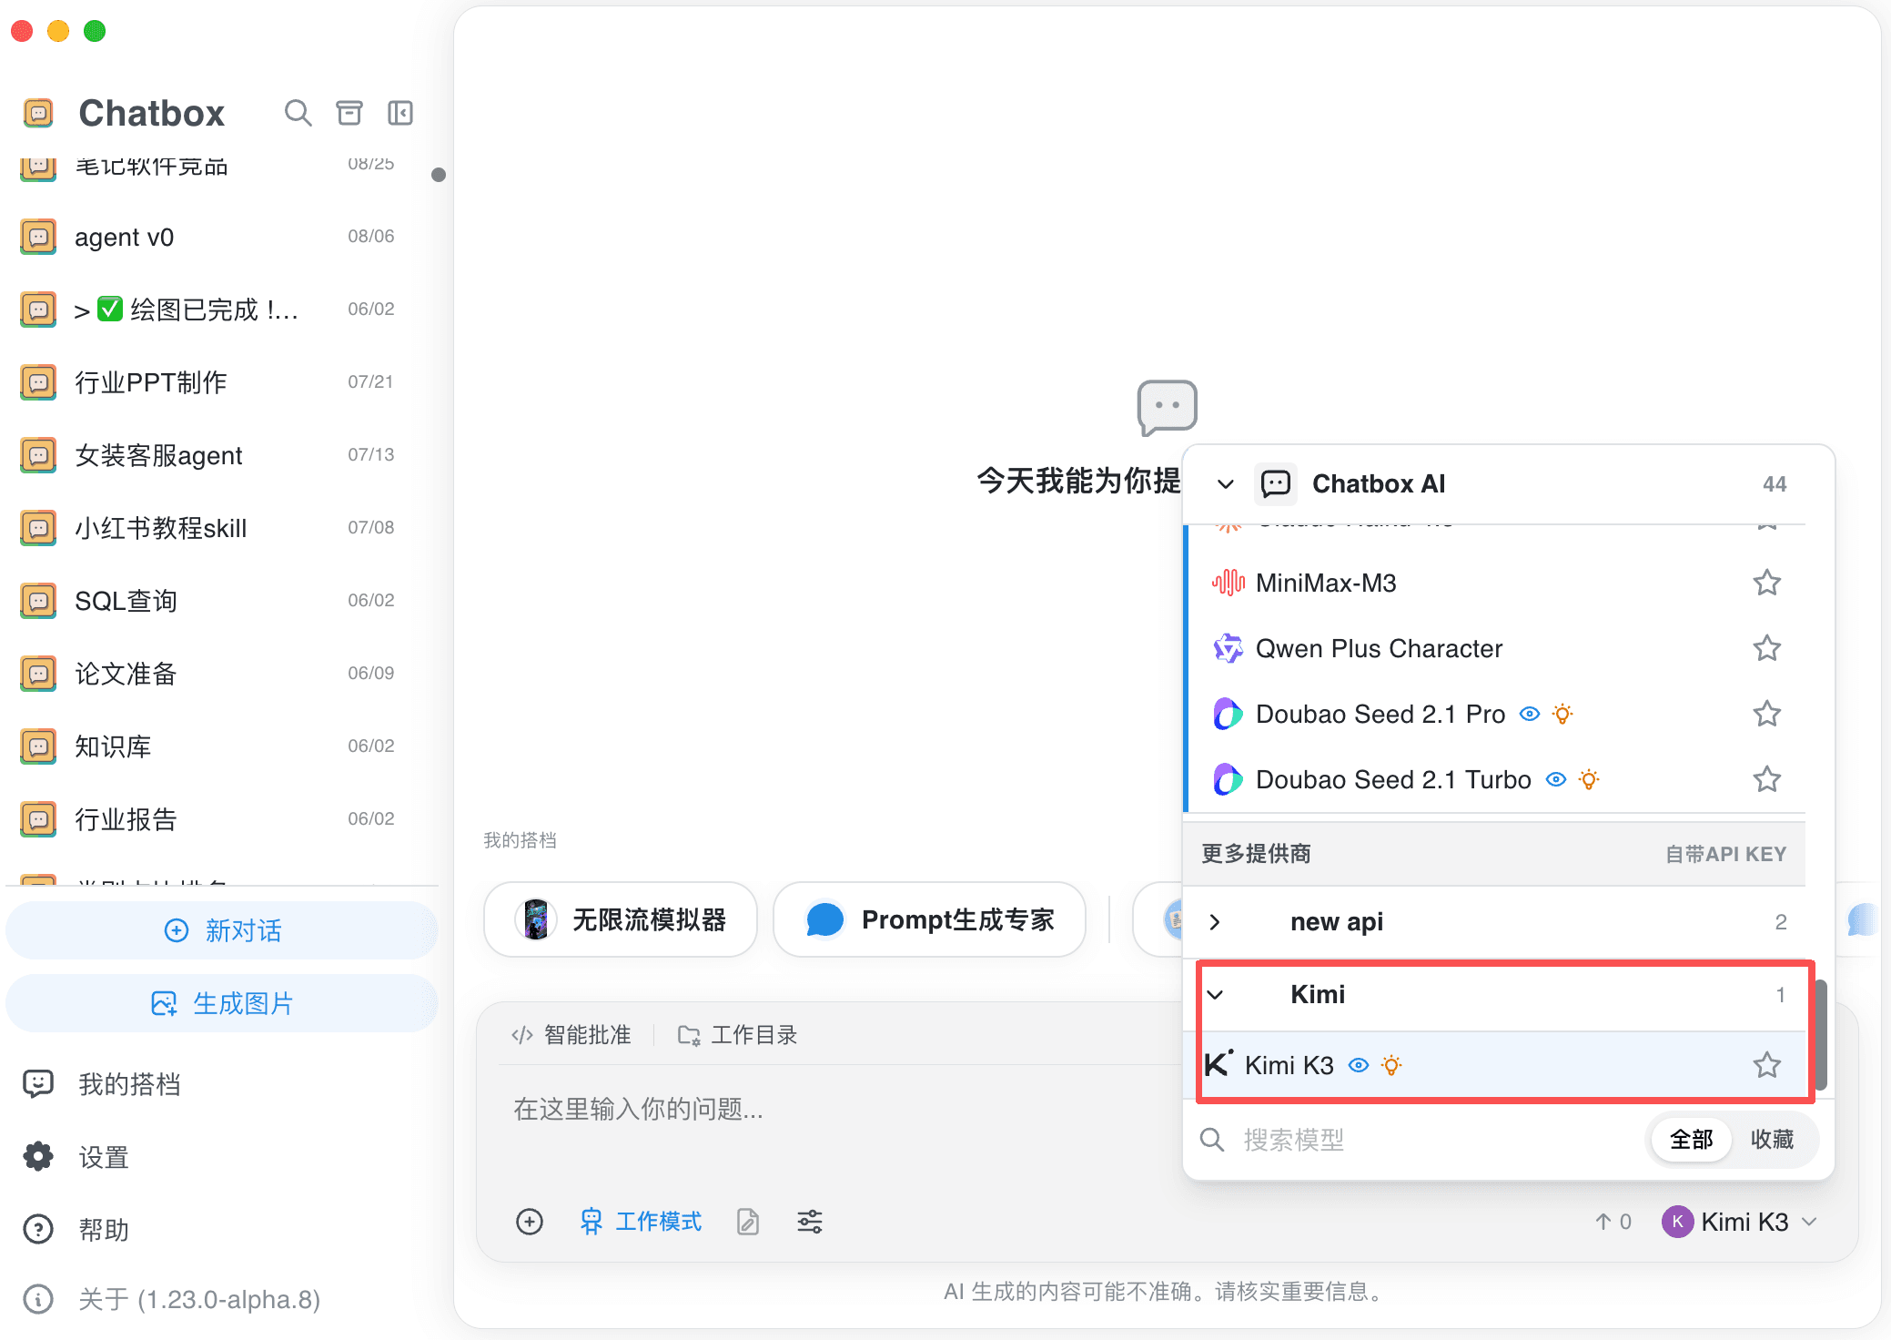Screen dimensions: 1891x1340
Task: Click the Doubao logo on Seed 2.1 Turbo row
Action: [x=1228, y=779]
